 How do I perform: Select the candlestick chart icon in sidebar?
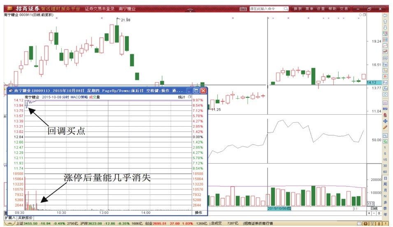click(x=385, y=52)
